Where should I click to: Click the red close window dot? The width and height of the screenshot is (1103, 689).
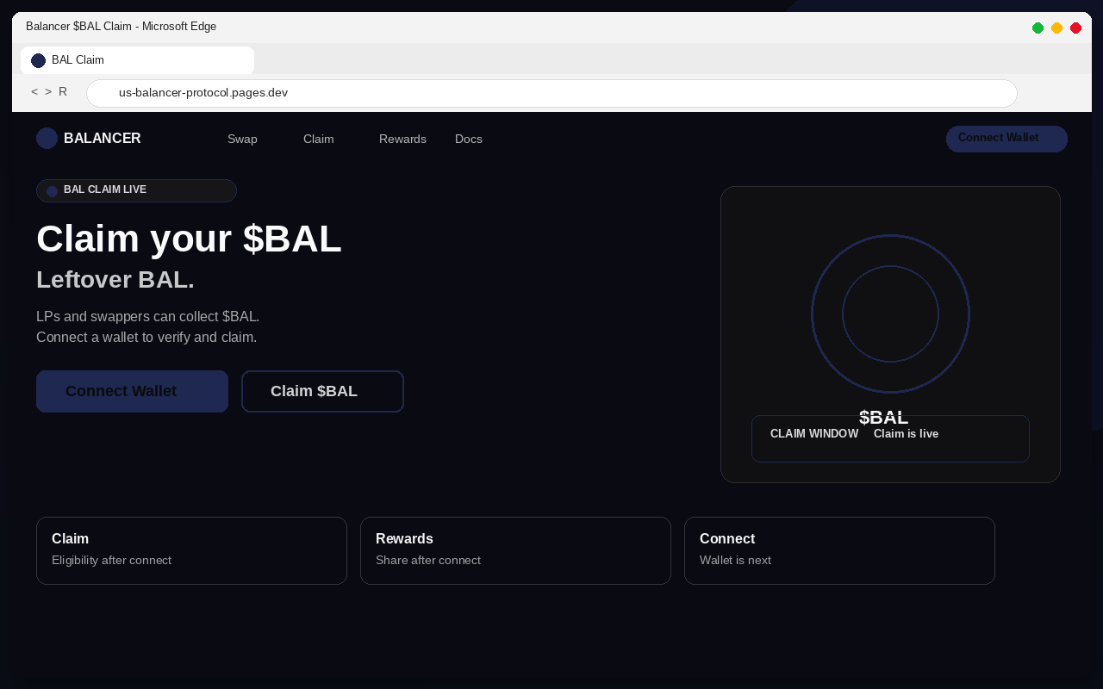[x=1075, y=28]
